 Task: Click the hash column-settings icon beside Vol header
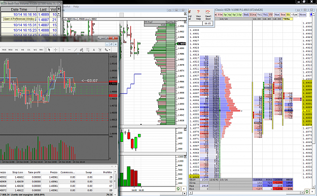click(59, 9)
